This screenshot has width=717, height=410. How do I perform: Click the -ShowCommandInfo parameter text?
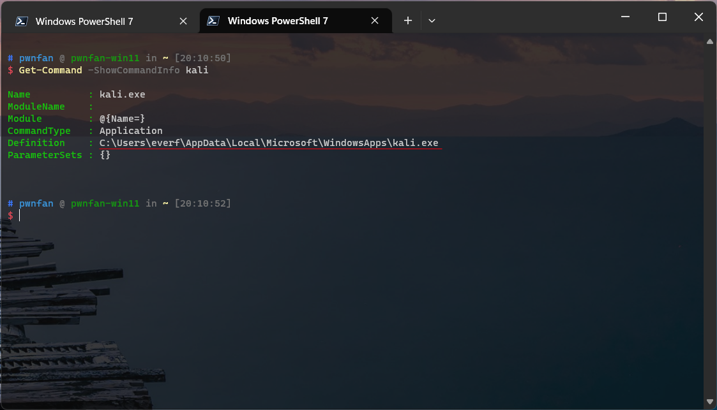point(133,70)
